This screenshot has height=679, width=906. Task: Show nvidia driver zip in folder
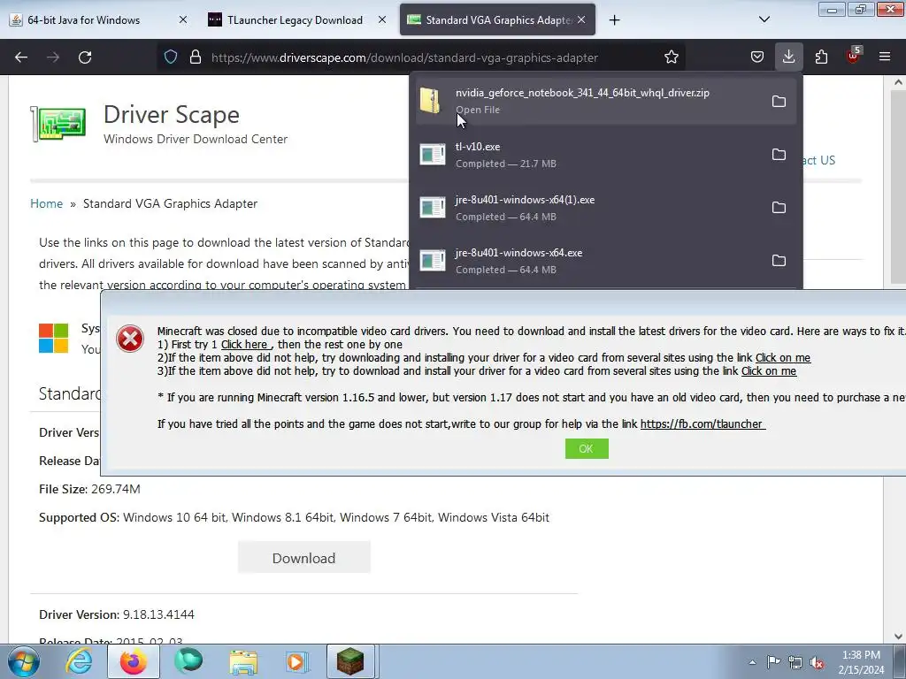pos(779,102)
